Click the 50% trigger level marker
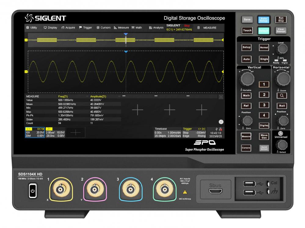Image resolution: width=305 pixels, height=228 pixels. point(281,58)
